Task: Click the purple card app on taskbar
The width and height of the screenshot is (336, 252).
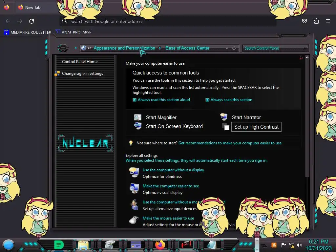Action: (x=136, y=245)
